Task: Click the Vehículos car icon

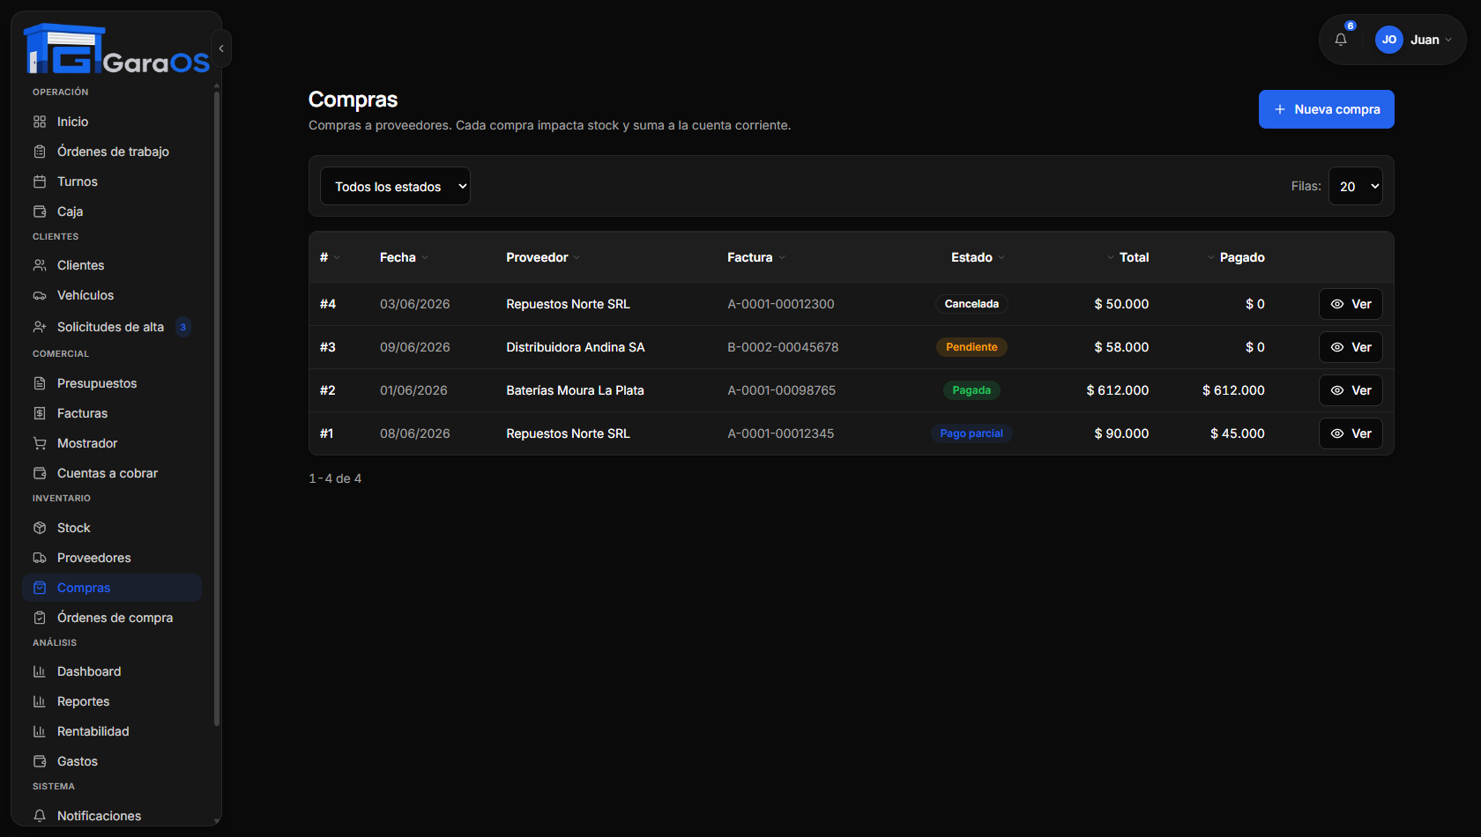Action: click(x=40, y=295)
